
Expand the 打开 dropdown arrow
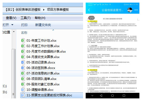[12, 25]
